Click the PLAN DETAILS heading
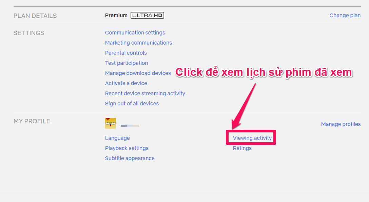The image size is (369, 202). (35, 16)
